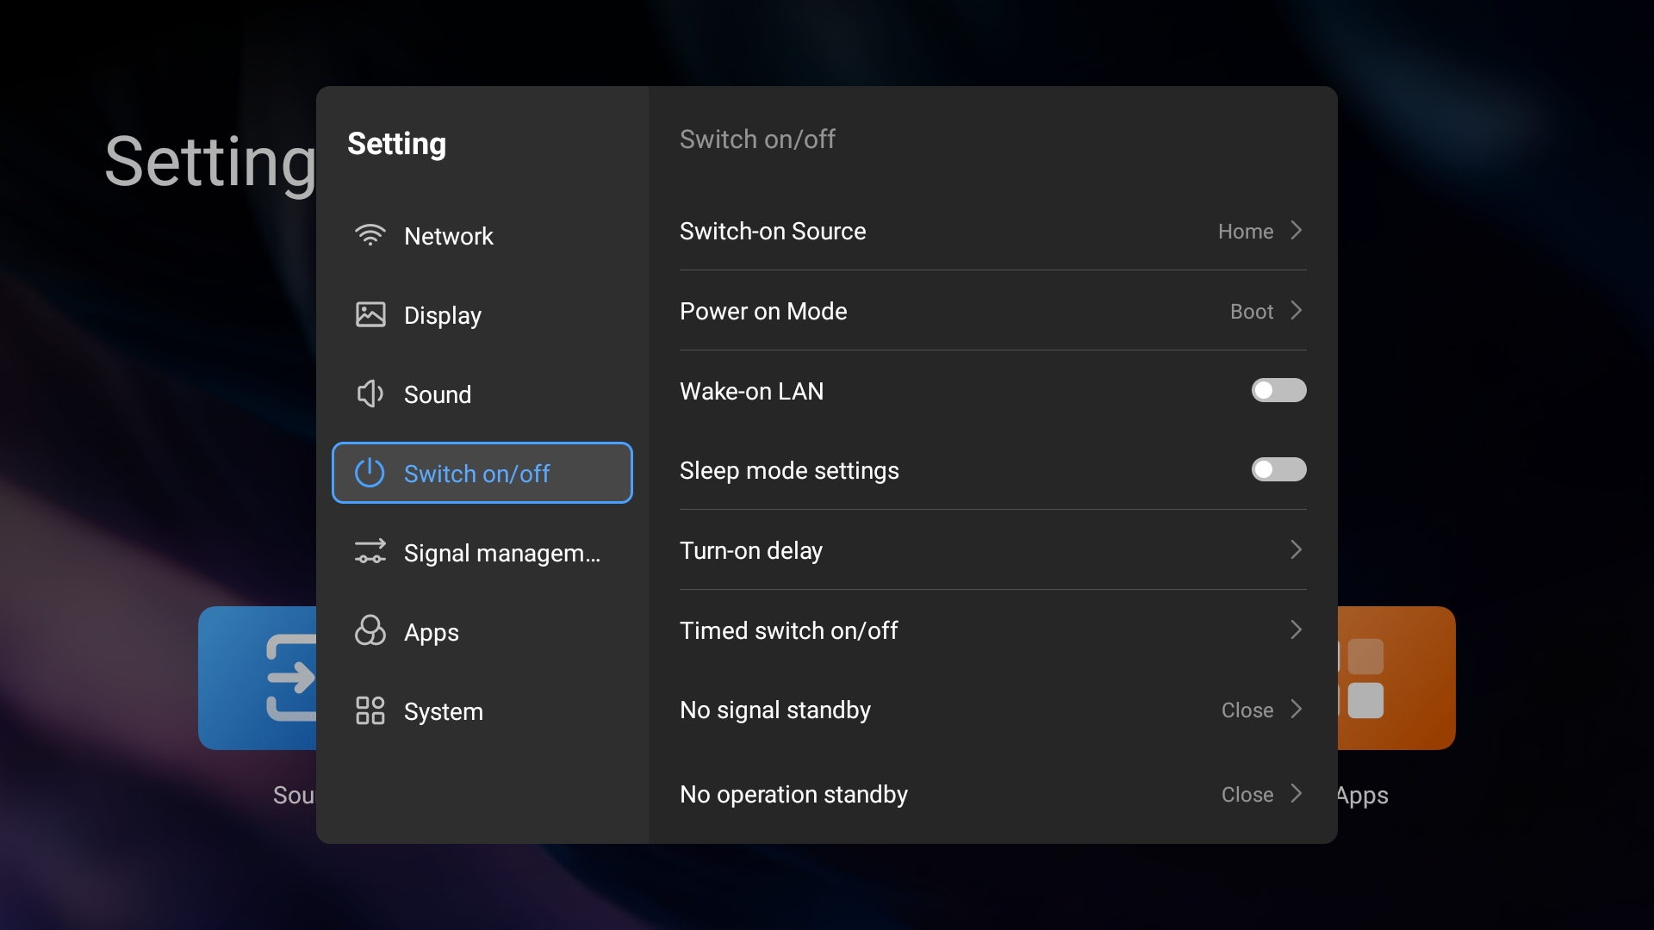
Task: Enable the Sleep mode settings switch
Action: [1278, 469]
